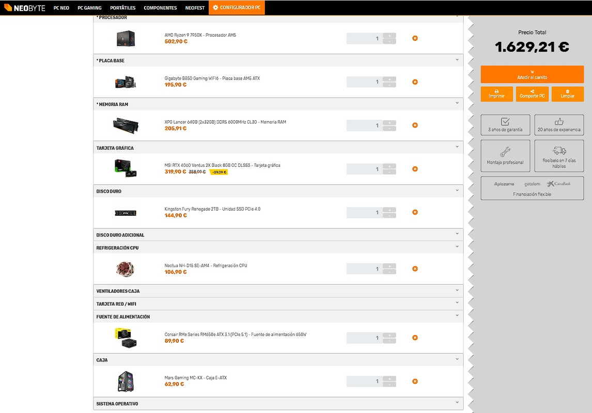The height and width of the screenshot is (413, 592).
Task: Collapse the Tarjeta Gráfica section
Action: pos(457,147)
